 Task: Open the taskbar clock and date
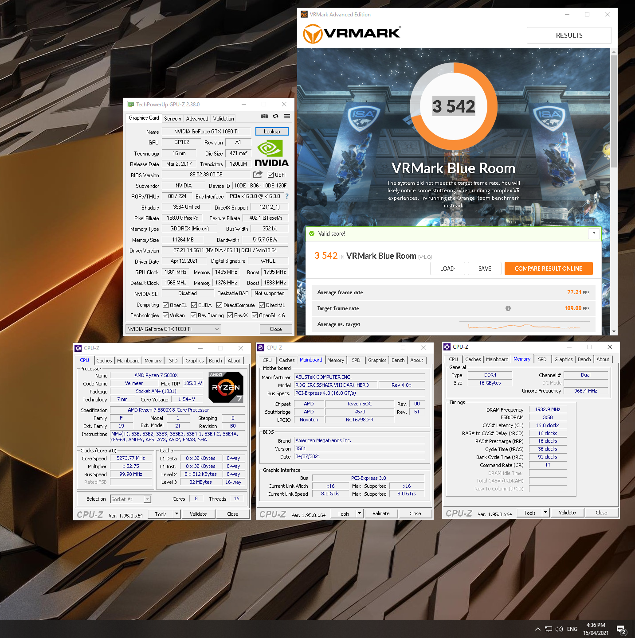click(x=596, y=629)
